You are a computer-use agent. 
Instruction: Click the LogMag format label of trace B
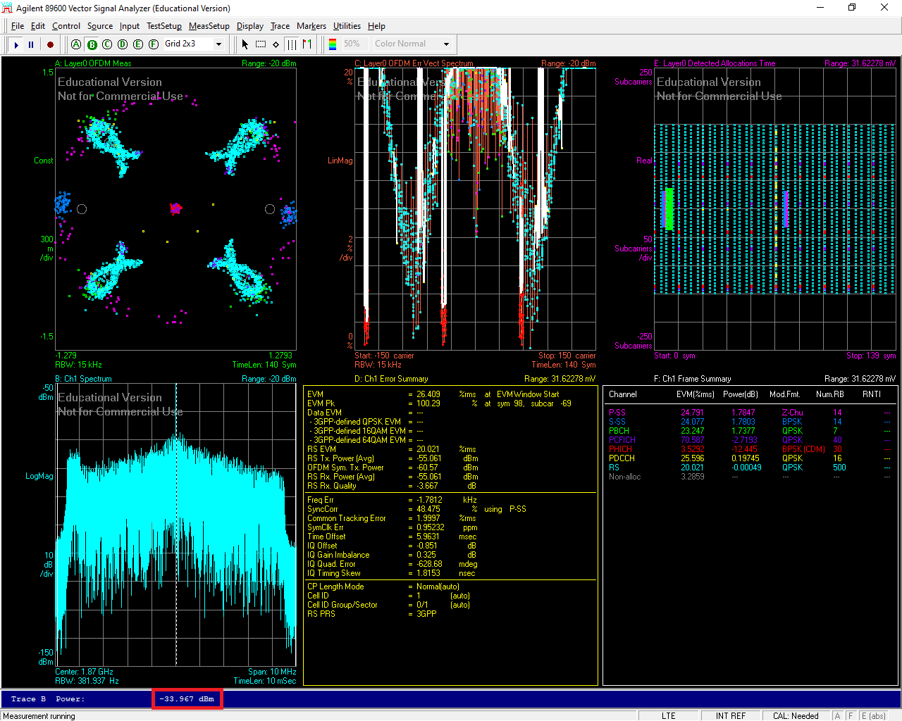coord(39,476)
